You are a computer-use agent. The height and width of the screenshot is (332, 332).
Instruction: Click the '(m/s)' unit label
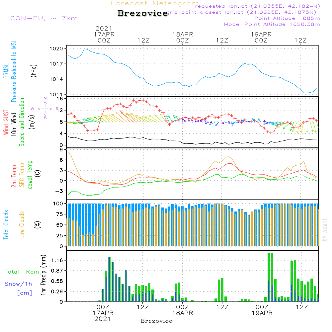[x=32, y=122]
